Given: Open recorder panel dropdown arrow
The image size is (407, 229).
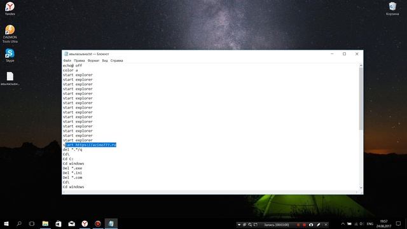Looking at the screenshot, I should (239, 225).
